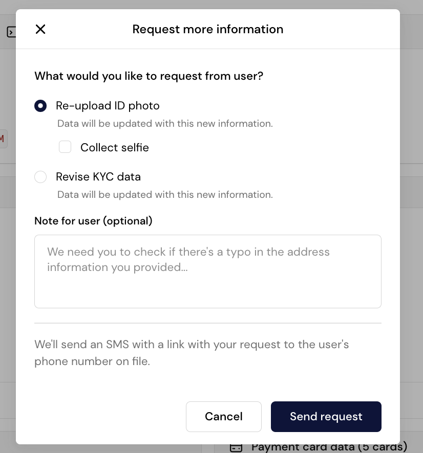Click the Cancel button
Screen dimensions: 423x453
tap(224, 417)
